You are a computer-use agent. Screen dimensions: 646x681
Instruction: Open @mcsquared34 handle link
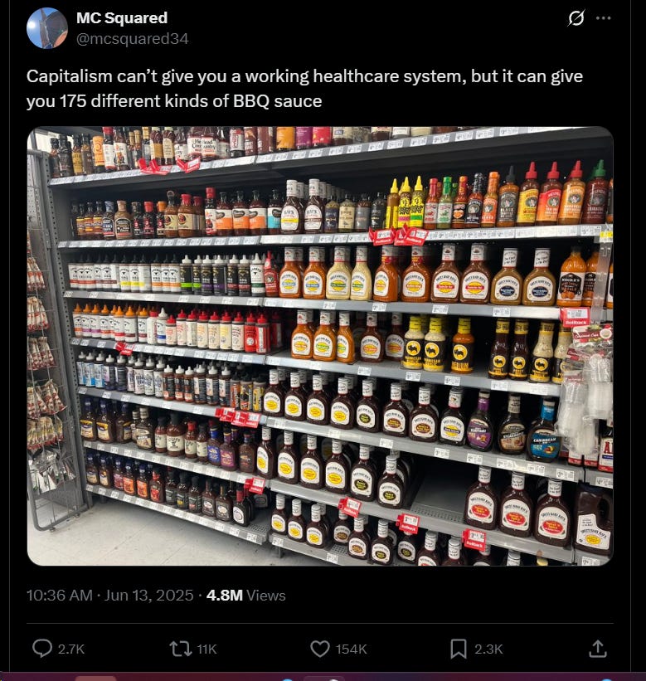133,39
